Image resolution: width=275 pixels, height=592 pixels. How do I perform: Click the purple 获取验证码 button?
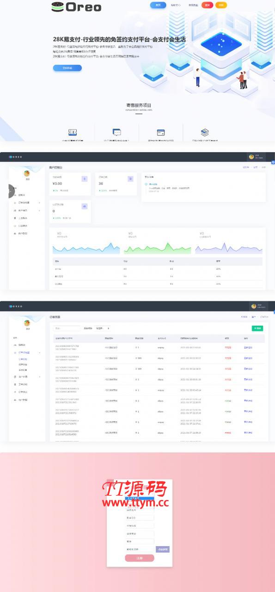[162, 549]
